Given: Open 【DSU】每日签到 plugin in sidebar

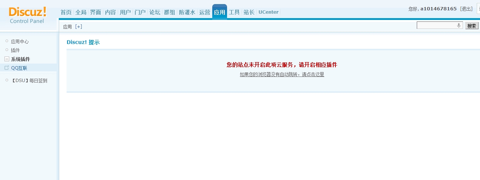Looking at the screenshot, I should coord(29,81).
